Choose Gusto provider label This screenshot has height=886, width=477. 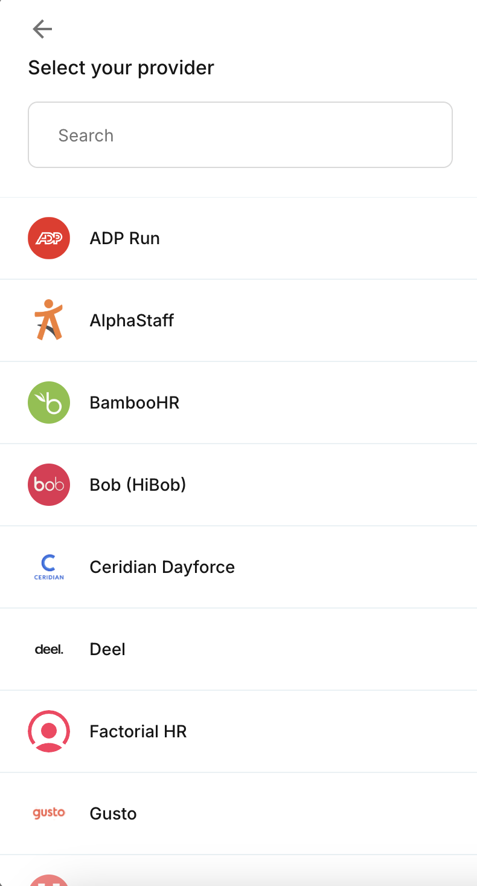point(113,813)
